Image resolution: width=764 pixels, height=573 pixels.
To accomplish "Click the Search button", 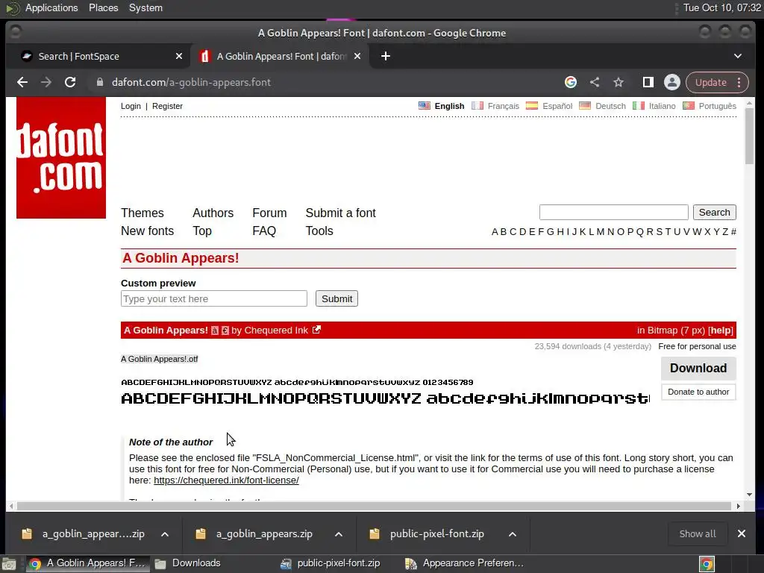I will tap(714, 213).
